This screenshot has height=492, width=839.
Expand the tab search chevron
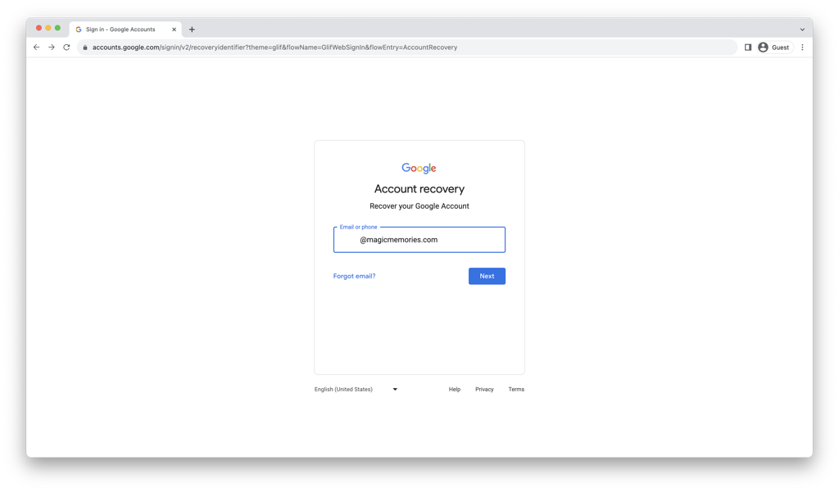pyautogui.click(x=802, y=29)
